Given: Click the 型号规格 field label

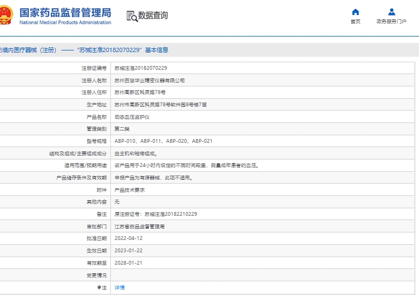Looking at the screenshot, I should [96, 141].
